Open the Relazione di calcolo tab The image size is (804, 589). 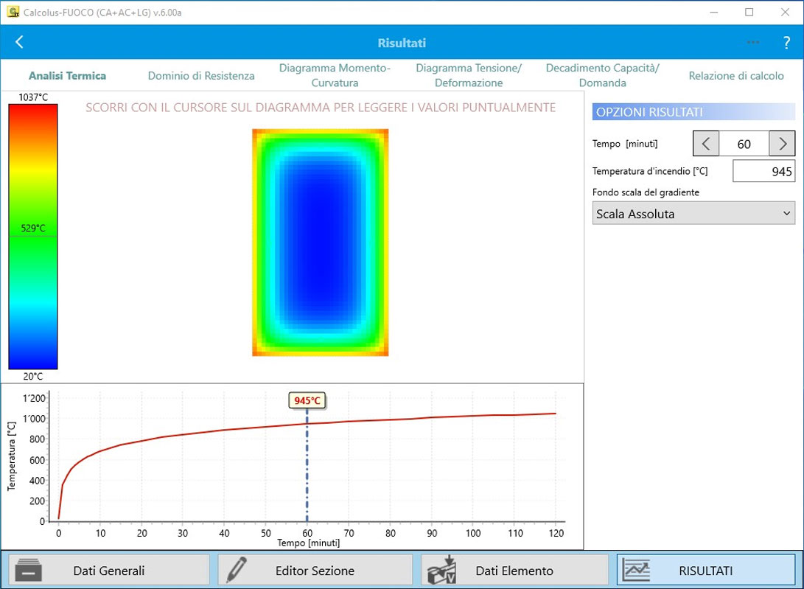click(x=735, y=76)
